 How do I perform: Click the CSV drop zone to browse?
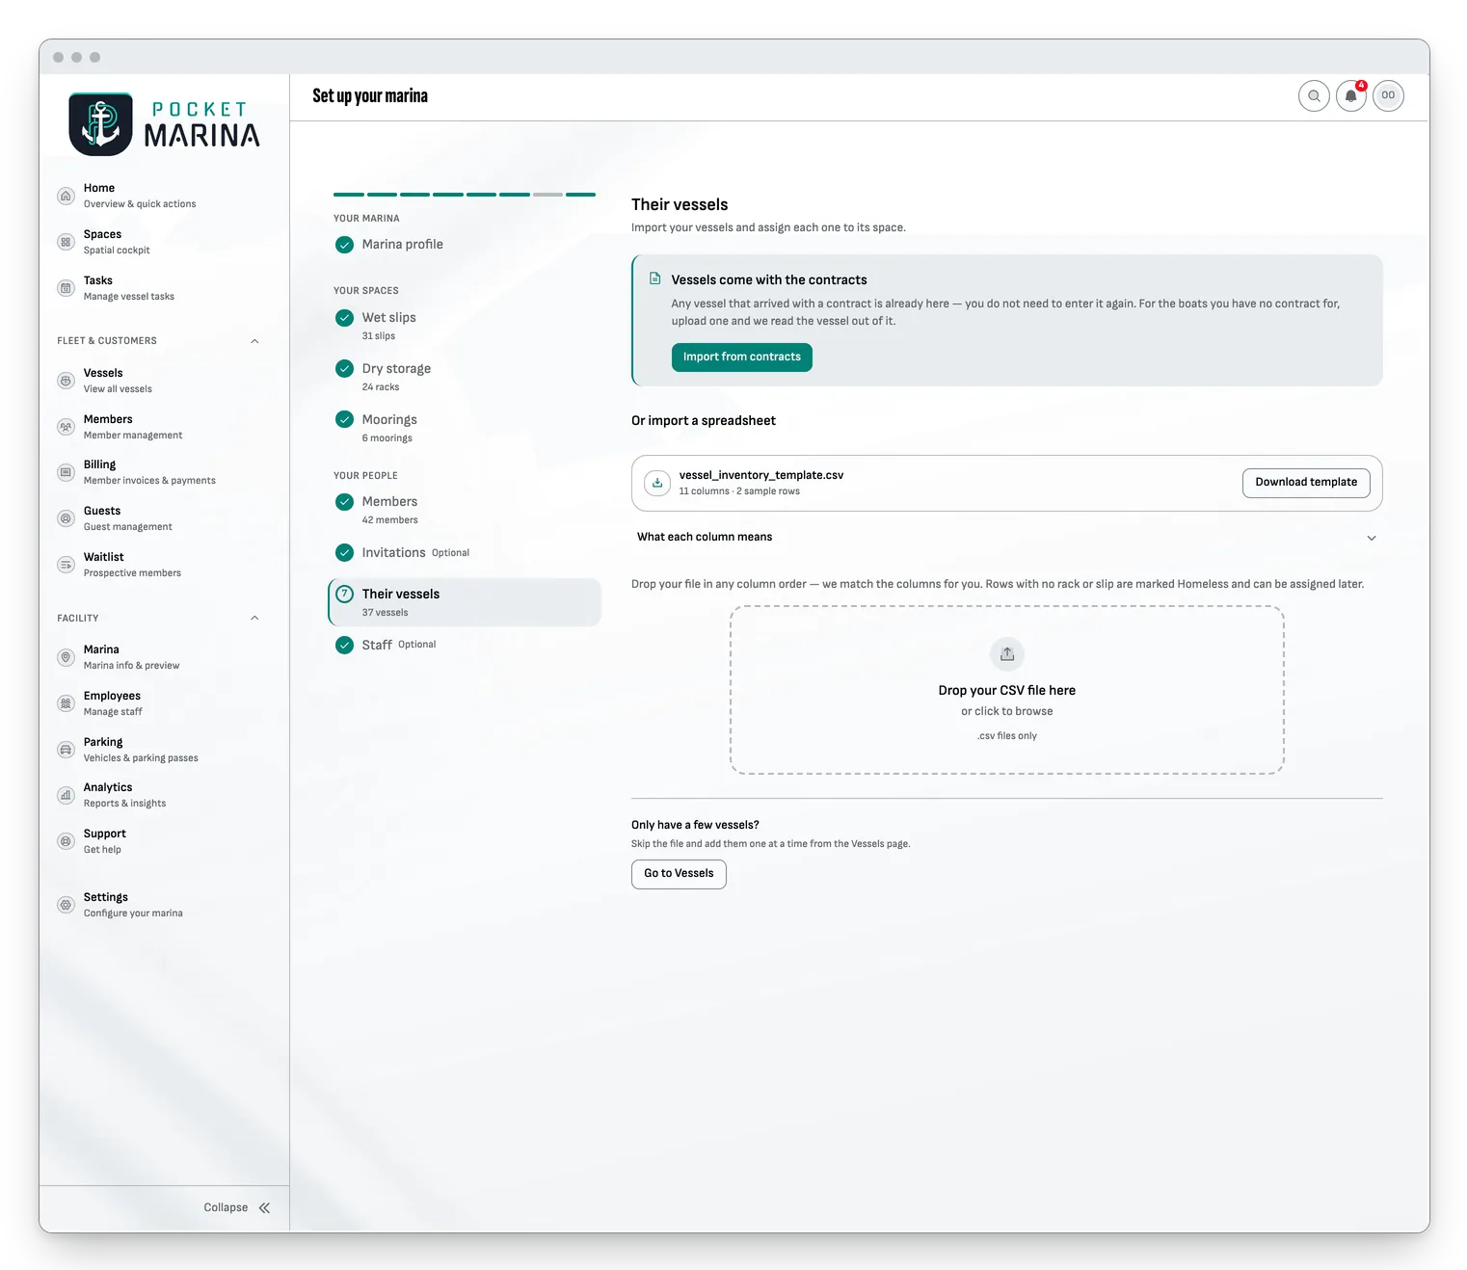point(1007,690)
